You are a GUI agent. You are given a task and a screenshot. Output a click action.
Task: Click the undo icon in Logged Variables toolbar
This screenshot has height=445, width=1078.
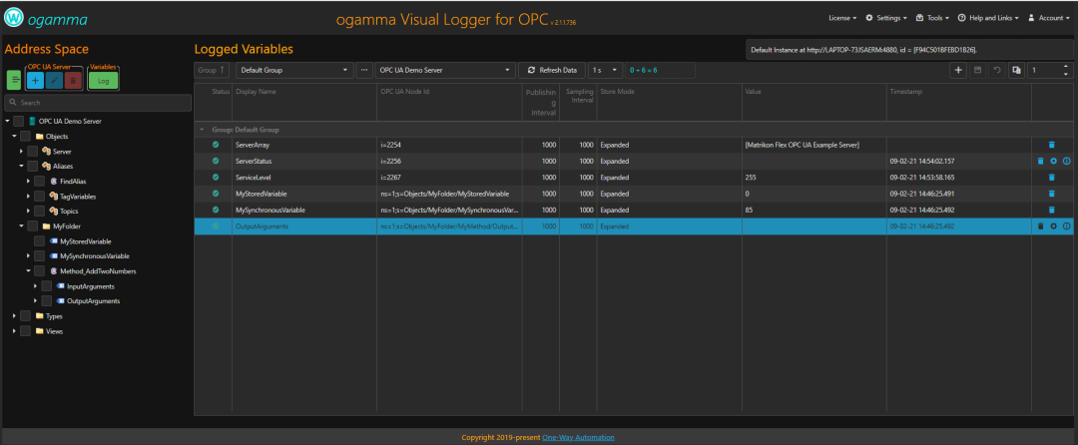pyautogui.click(x=996, y=70)
